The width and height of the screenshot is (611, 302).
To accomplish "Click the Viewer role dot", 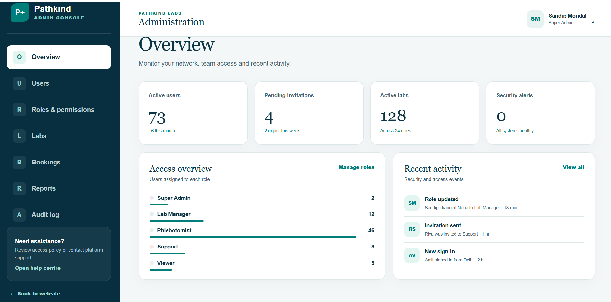I will (x=152, y=263).
